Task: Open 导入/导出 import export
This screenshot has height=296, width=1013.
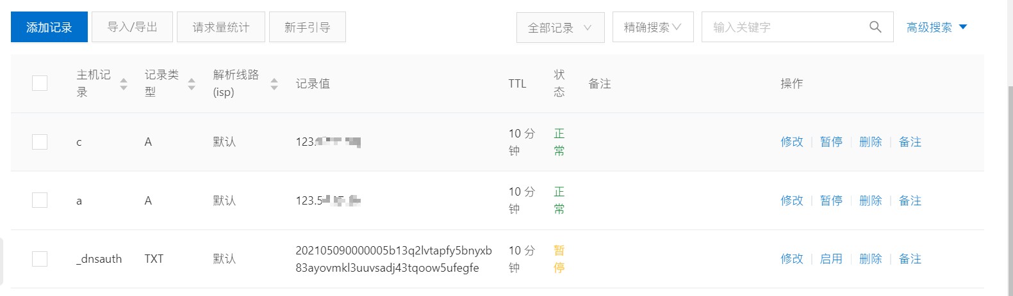Action: pos(132,27)
